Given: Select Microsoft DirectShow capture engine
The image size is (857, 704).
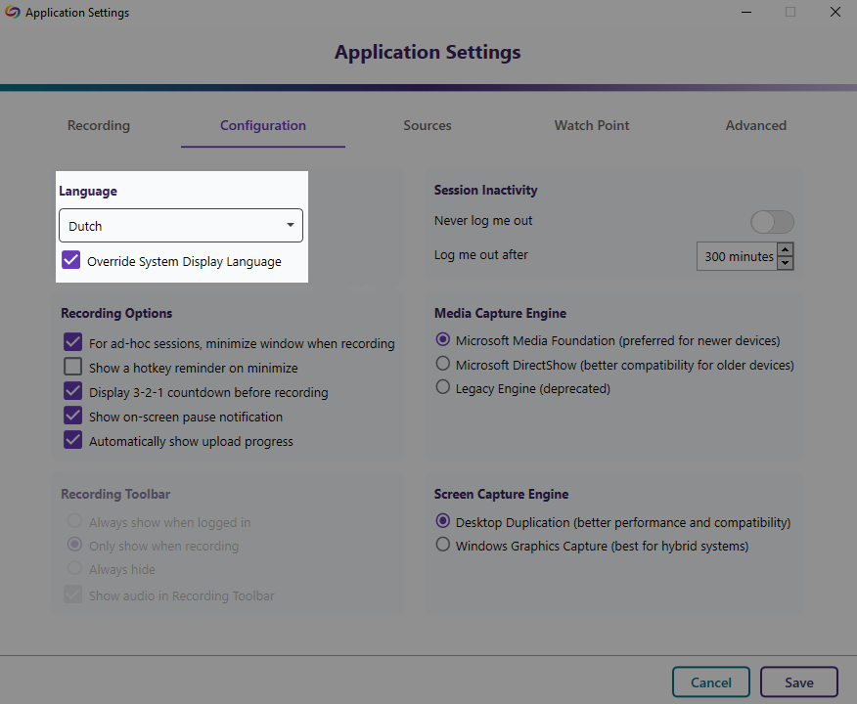Looking at the screenshot, I should (x=442, y=364).
